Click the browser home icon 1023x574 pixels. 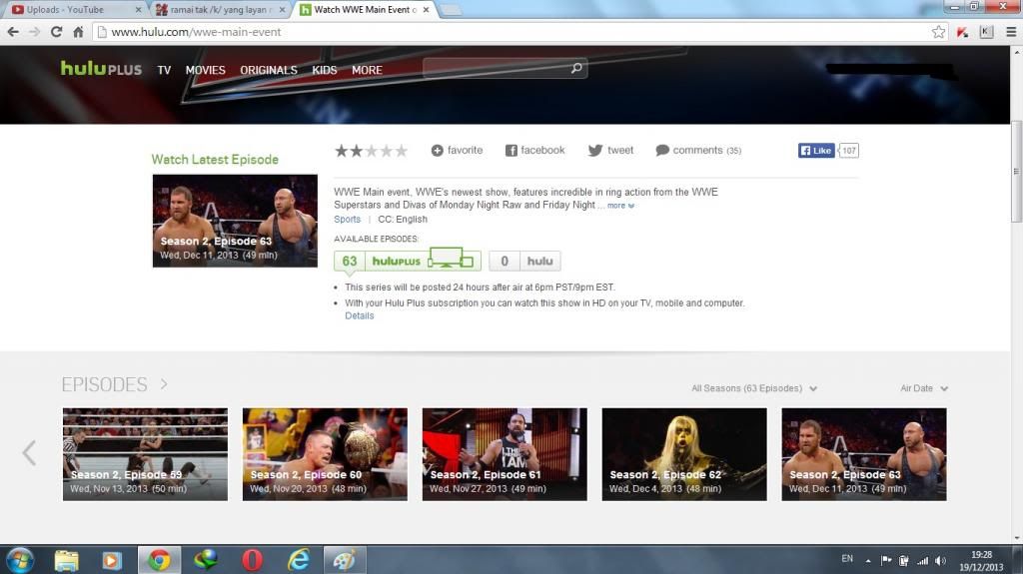coord(78,32)
